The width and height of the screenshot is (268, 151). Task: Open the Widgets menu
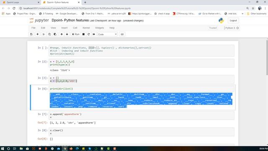(x=100, y=28)
